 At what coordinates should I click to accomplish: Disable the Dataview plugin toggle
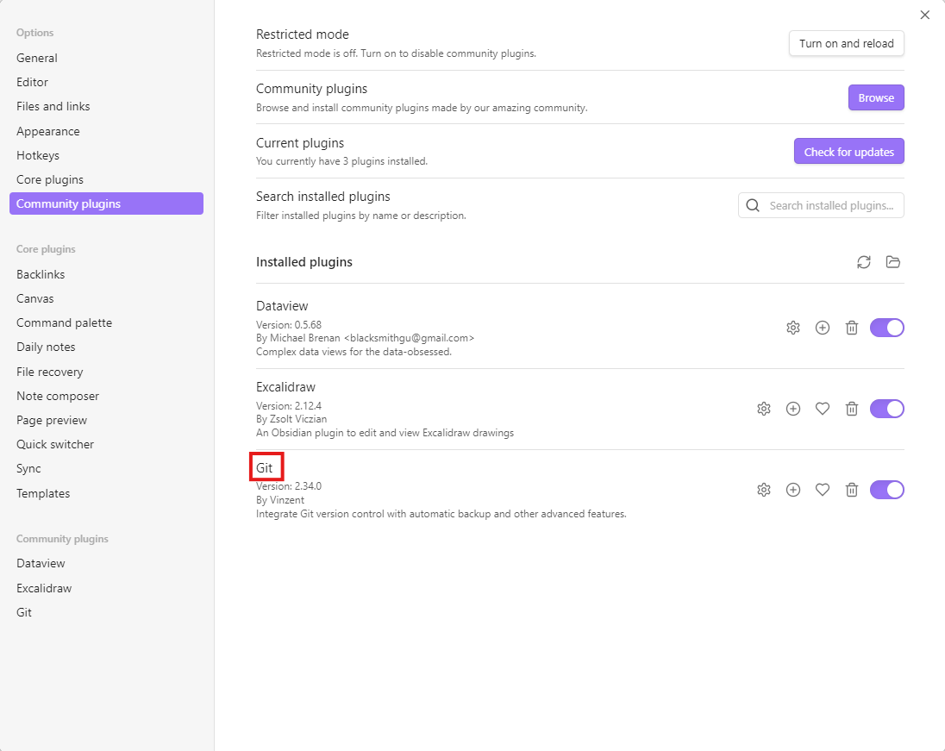(886, 328)
